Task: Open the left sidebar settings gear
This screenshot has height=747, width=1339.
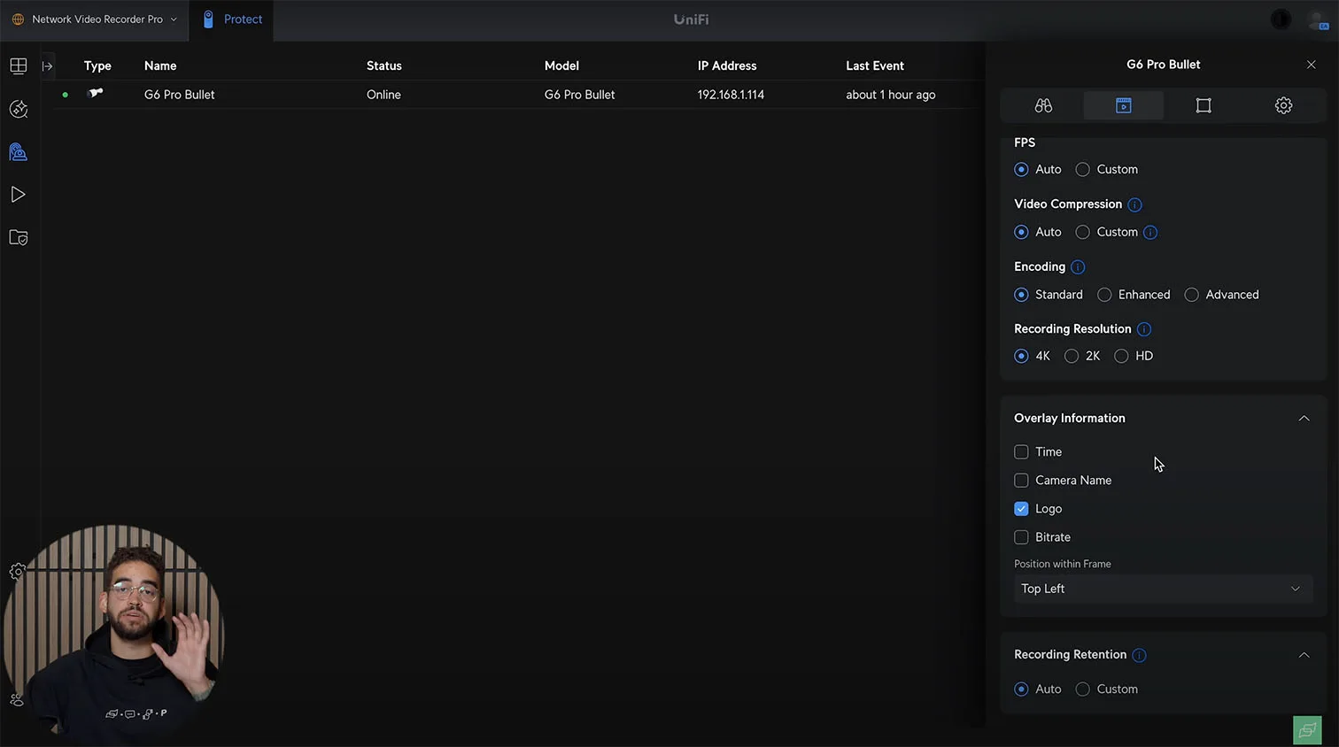Action: tap(17, 572)
